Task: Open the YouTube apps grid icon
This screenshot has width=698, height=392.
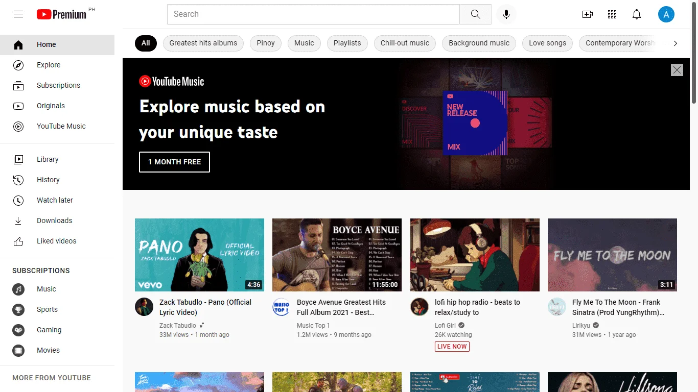Action: [612, 14]
